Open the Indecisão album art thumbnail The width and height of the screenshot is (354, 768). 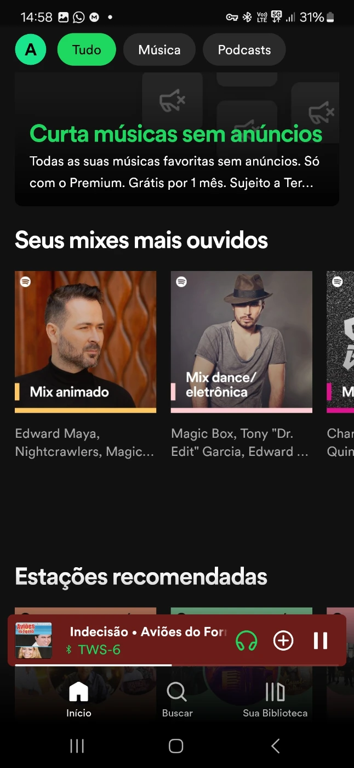click(x=33, y=640)
